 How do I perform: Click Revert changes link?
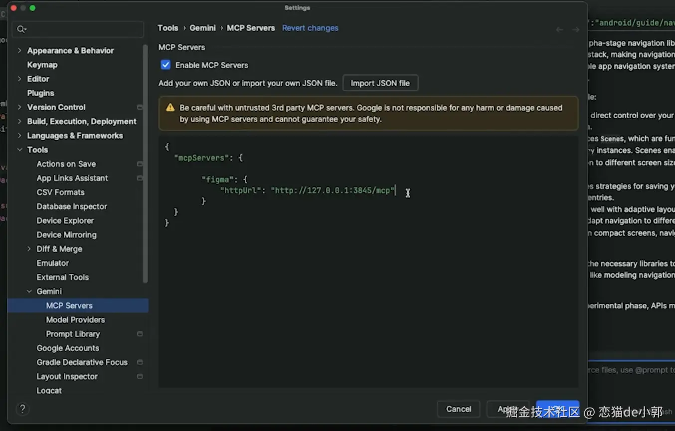[310, 28]
